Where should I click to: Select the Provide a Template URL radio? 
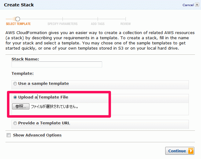[15, 123]
